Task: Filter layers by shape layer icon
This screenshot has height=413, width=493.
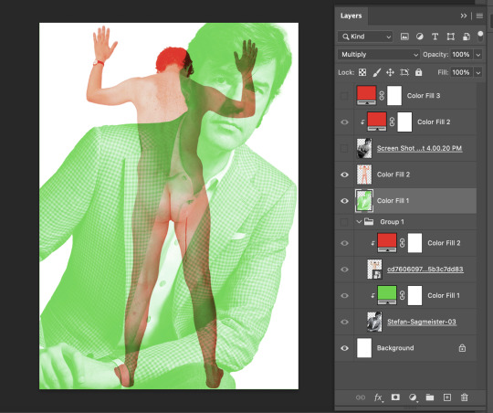Action: click(x=451, y=37)
